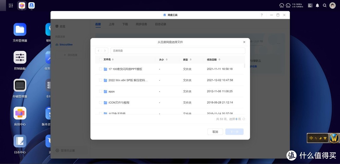Switch to the 上传 tab
The width and height of the screenshot is (340, 164).
pos(111,24)
